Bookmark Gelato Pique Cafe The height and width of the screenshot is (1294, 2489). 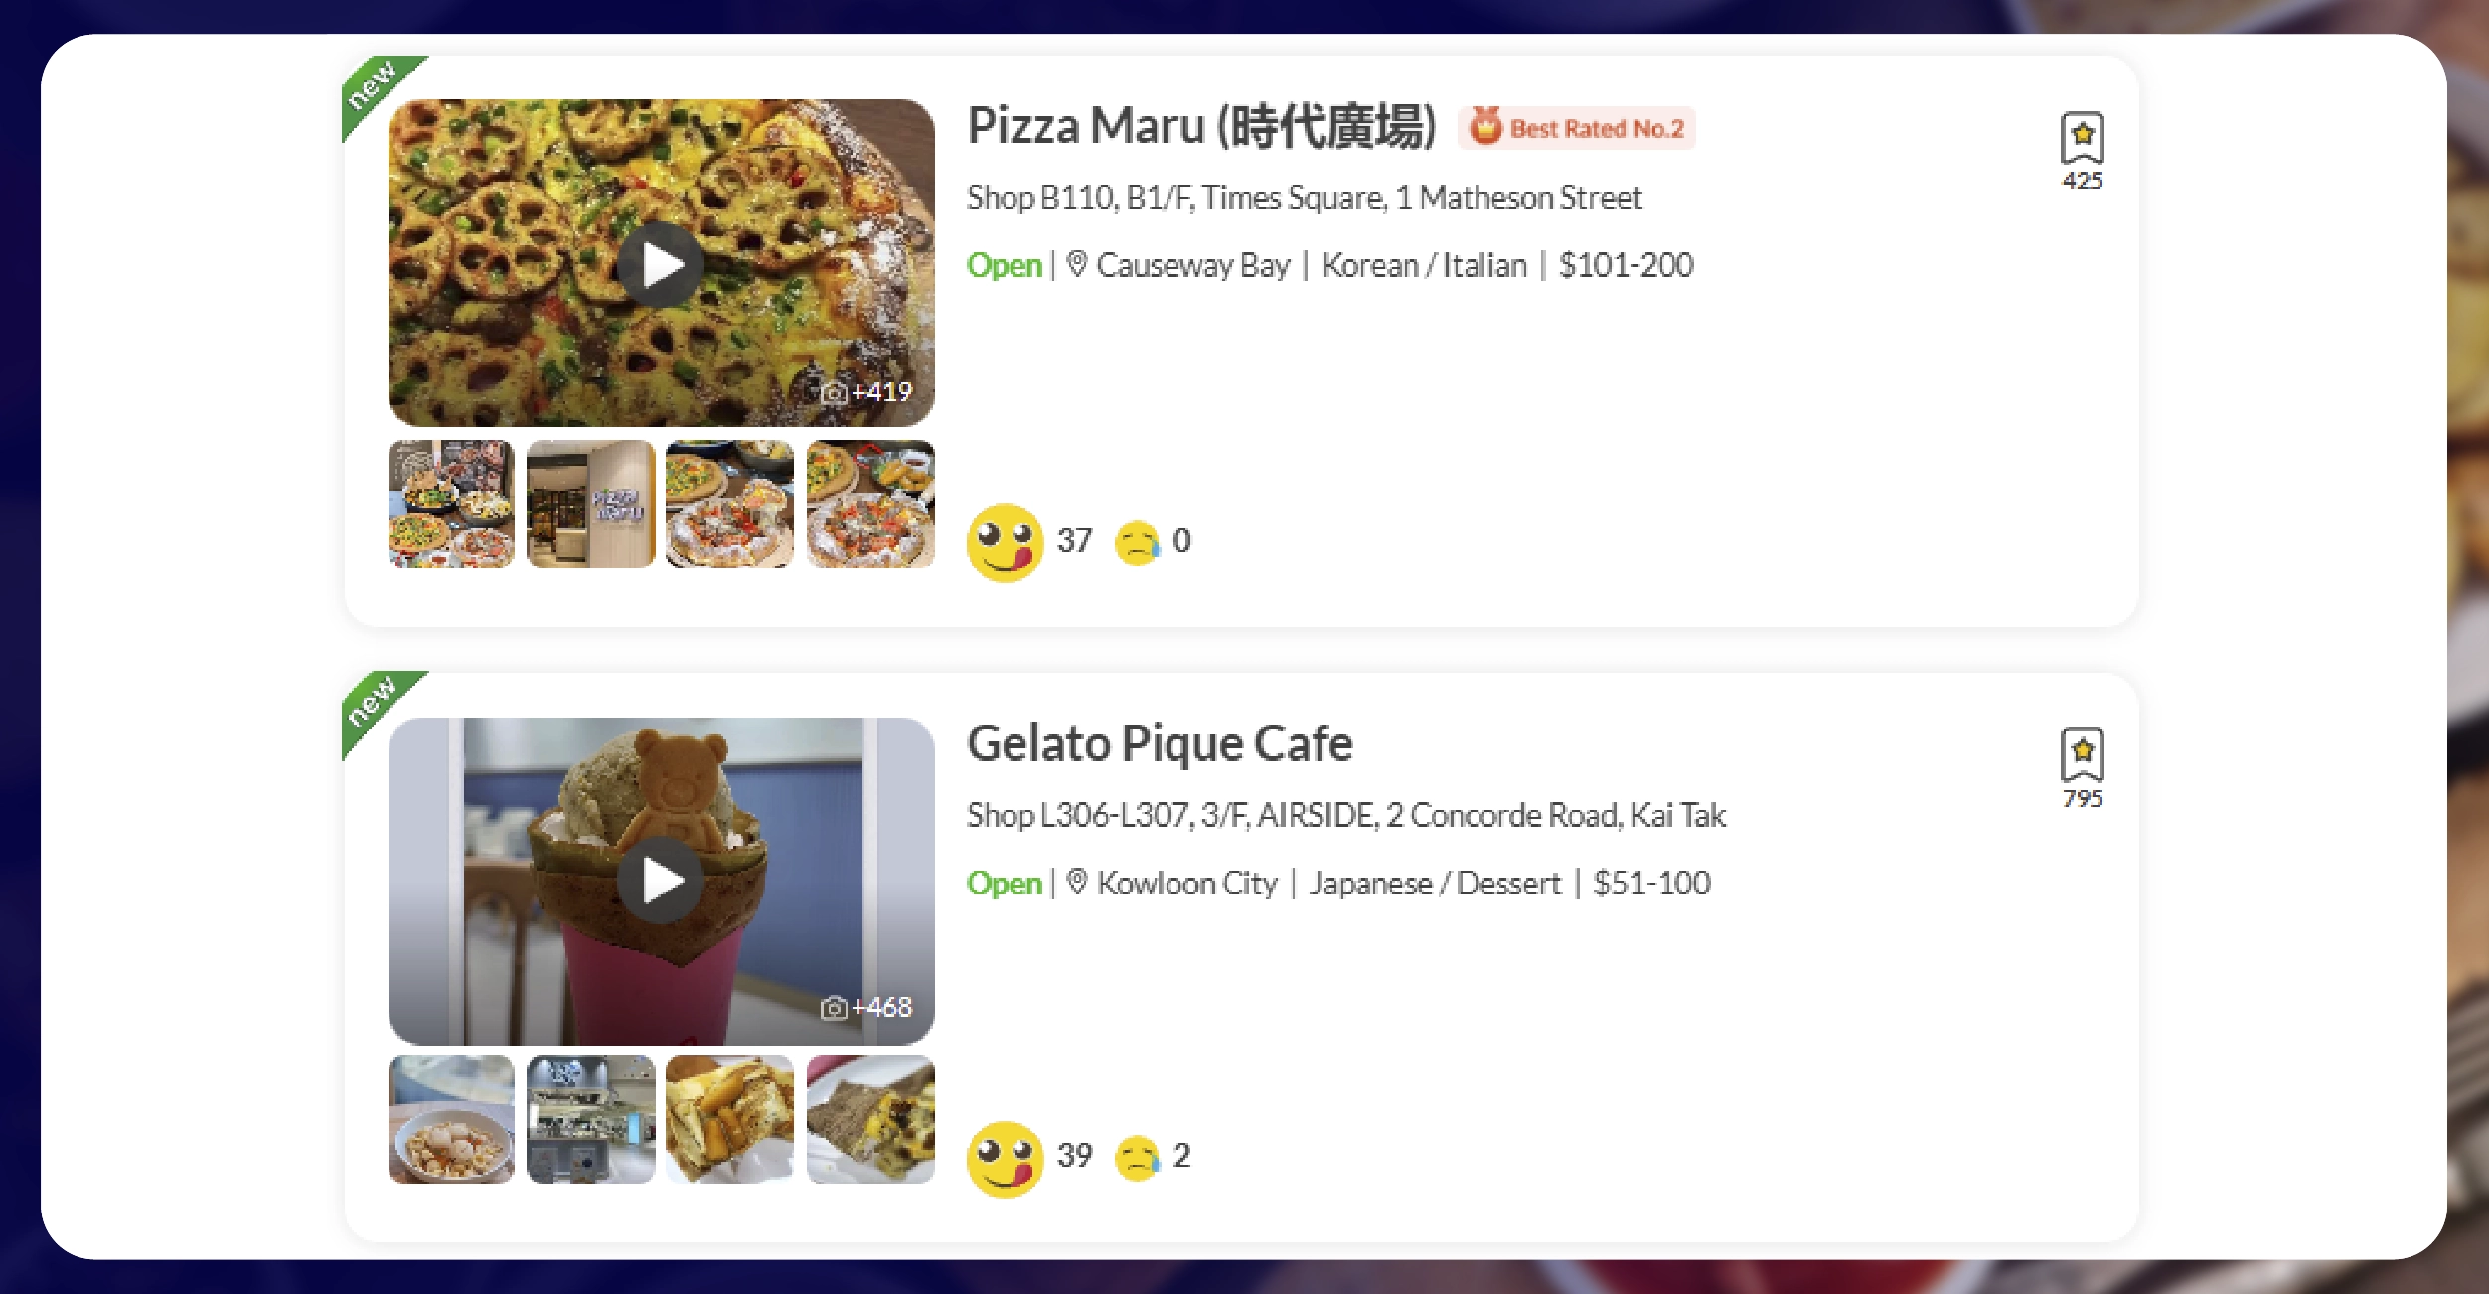2082,755
